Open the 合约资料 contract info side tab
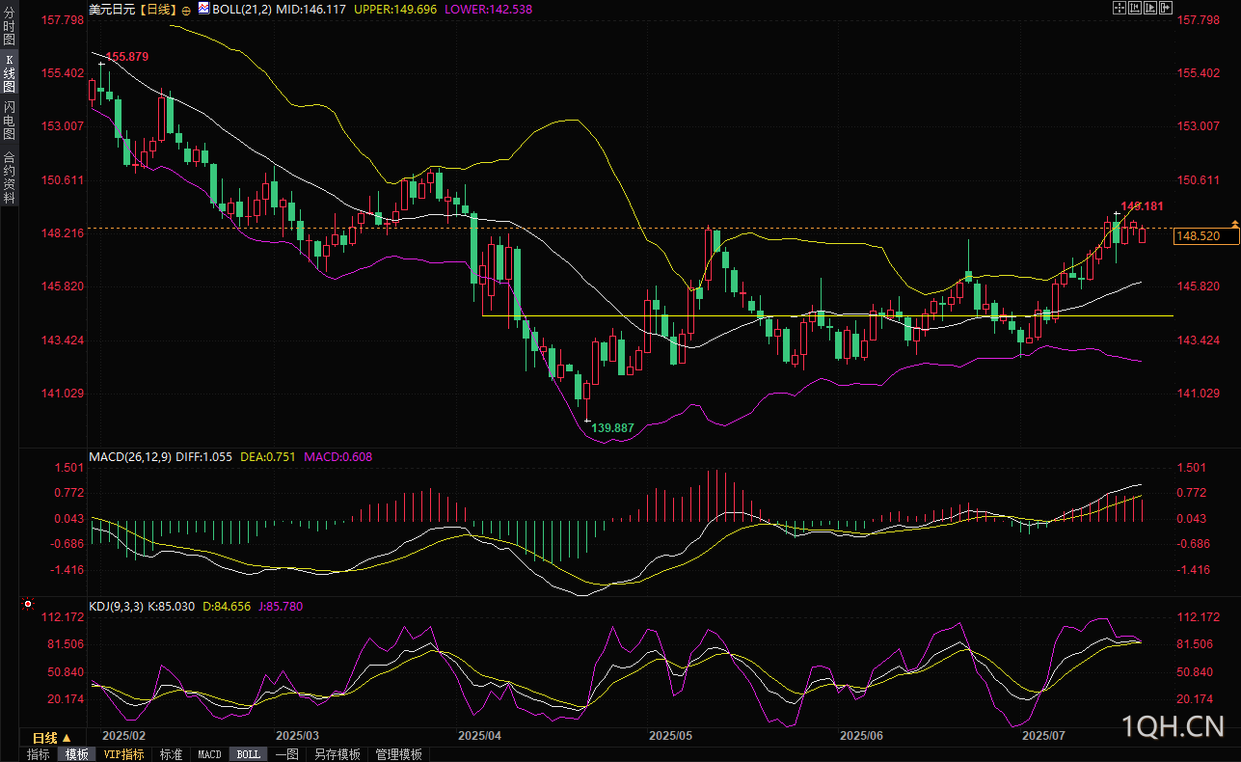Viewport: 1241px width, 762px height. click(x=9, y=177)
